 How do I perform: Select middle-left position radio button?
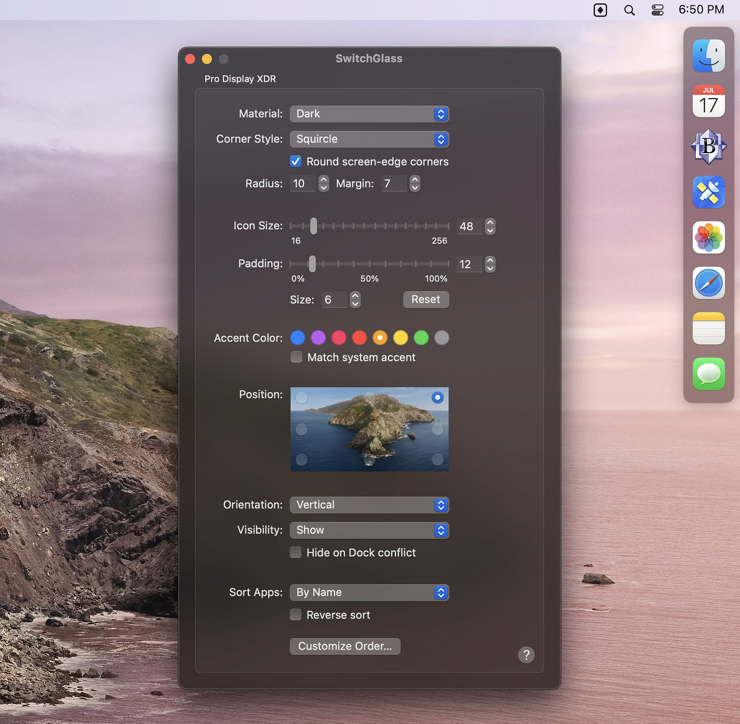pyautogui.click(x=301, y=429)
